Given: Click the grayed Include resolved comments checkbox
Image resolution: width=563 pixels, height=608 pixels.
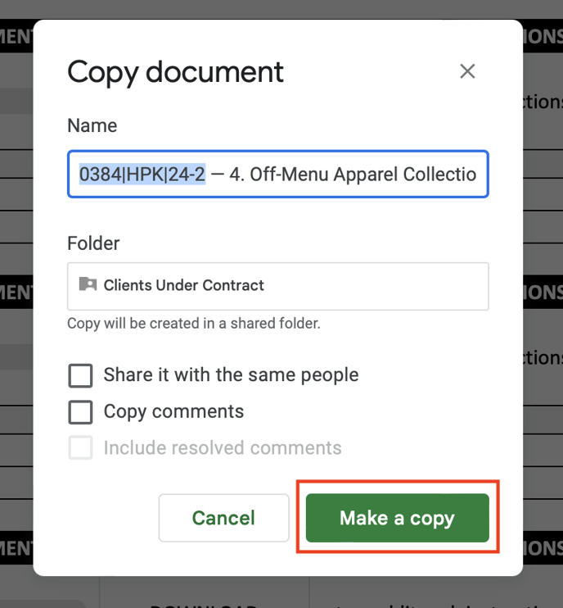Looking at the screenshot, I should (x=80, y=447).
